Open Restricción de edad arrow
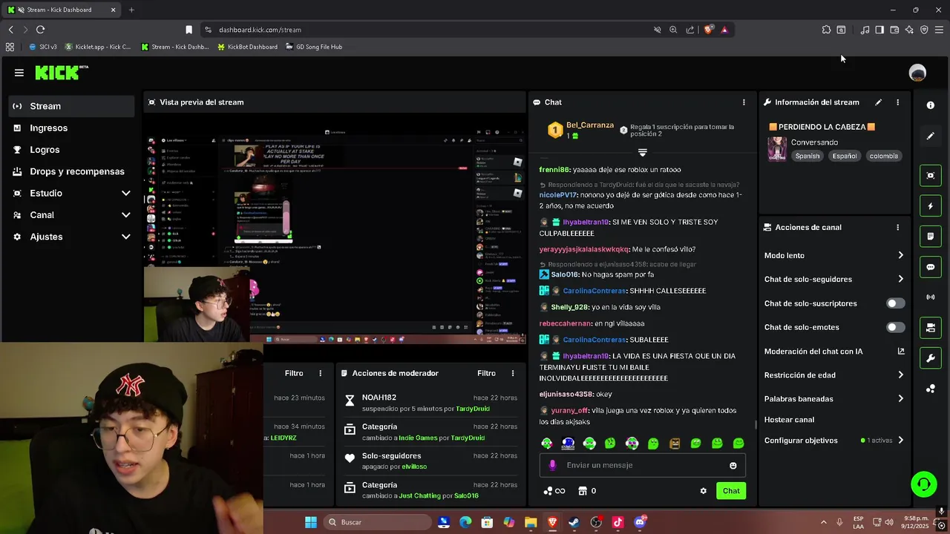The height and width of the screenshot is (534, 950). [900, 375]
